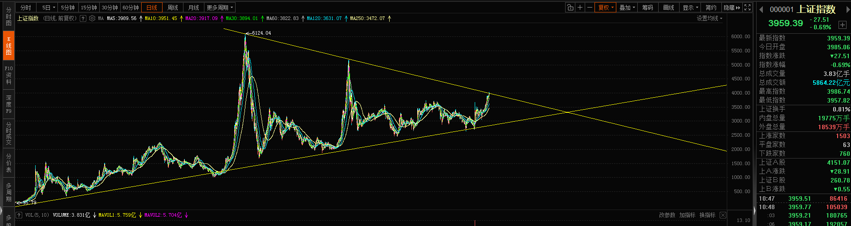851x226 pixels.
Task: Click the 上证A股 4151.07 row
Action: click(804, 163)
